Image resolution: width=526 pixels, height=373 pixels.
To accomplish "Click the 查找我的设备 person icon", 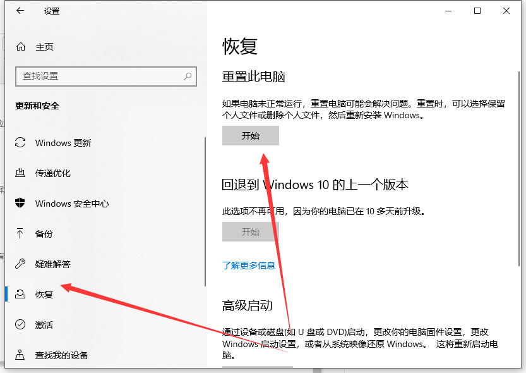I will [21, 355].
